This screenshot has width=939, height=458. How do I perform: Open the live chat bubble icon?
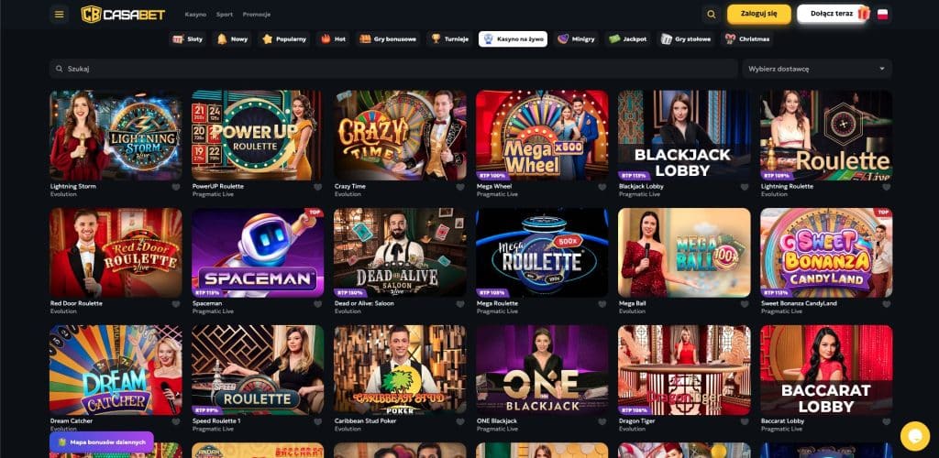[914, 436]
